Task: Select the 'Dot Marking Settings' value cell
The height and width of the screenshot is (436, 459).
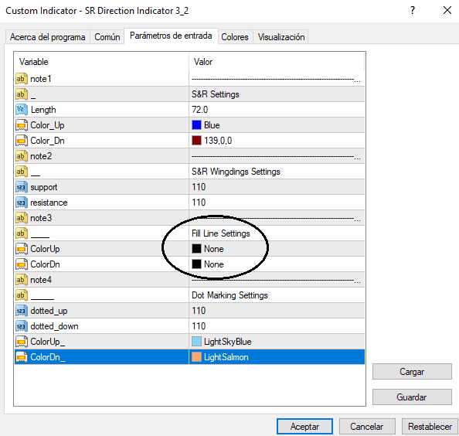Action: coord(277,295)
